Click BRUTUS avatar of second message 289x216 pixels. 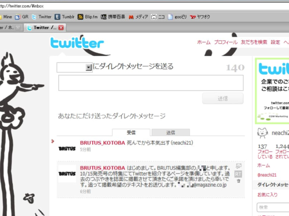(67, 174)
